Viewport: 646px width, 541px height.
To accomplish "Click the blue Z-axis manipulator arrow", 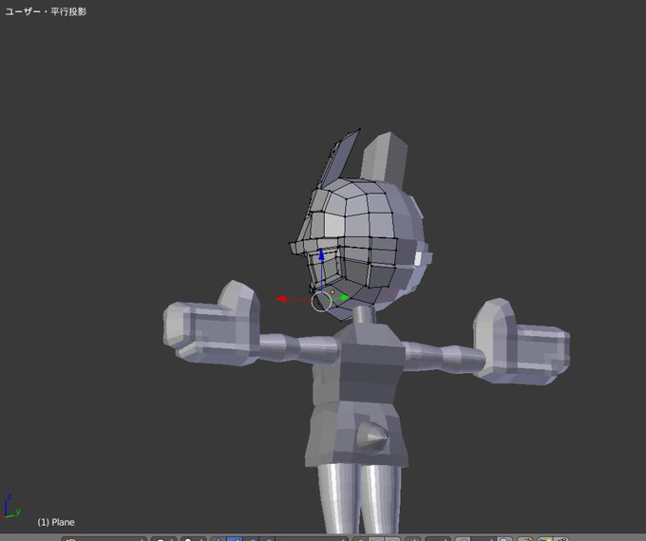I will [321, 255].
